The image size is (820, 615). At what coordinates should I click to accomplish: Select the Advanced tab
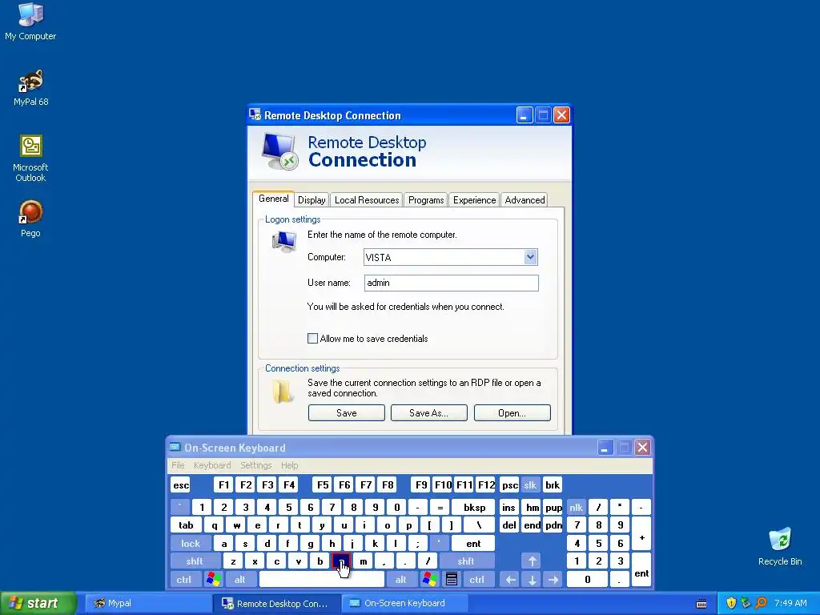click(x=525, y=199)
